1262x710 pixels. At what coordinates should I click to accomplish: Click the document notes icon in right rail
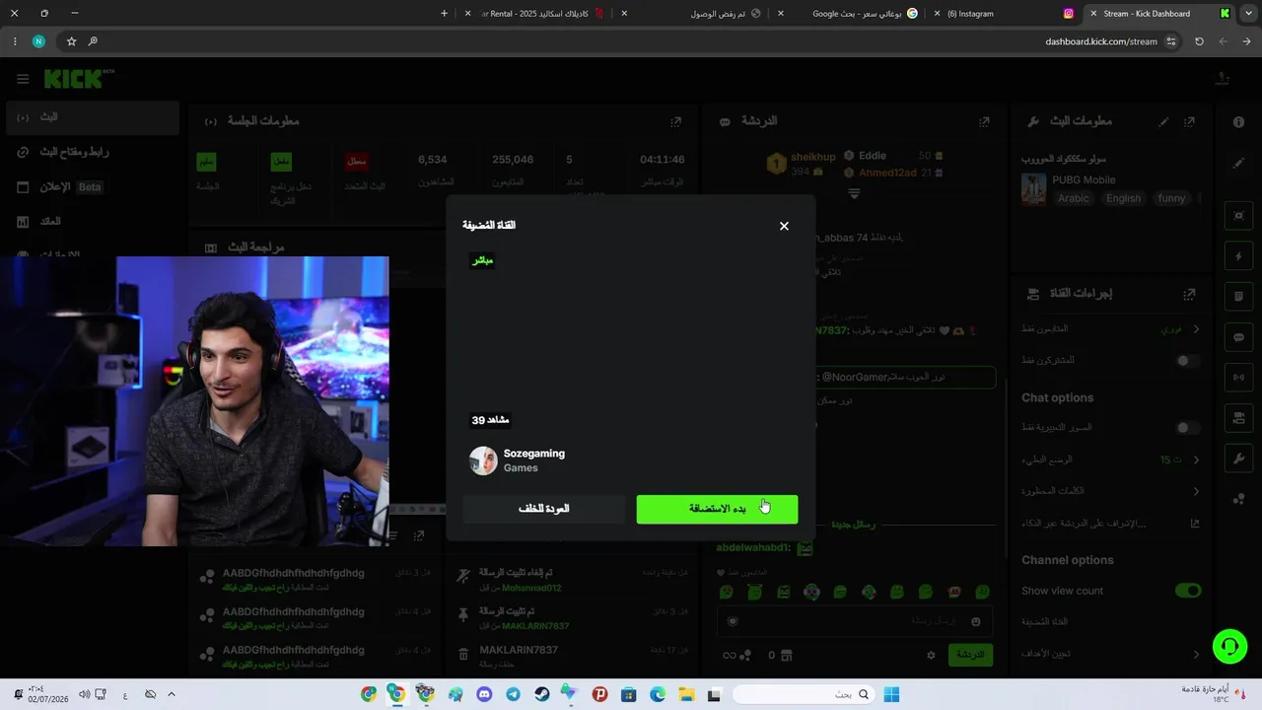coord(1238,296)
